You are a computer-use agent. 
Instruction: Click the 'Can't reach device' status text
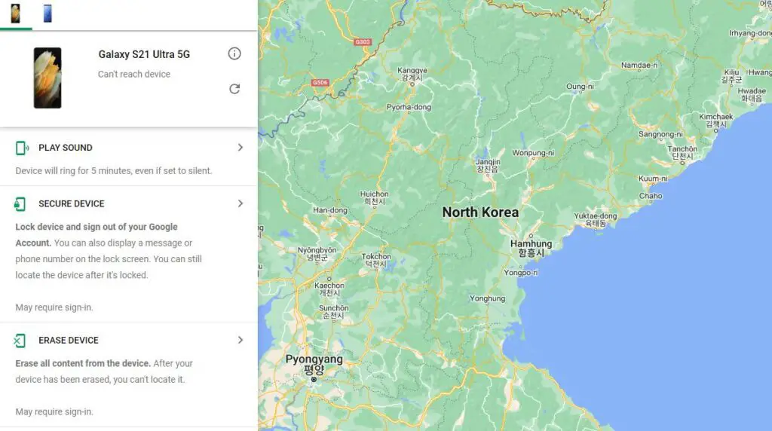[134, 75]
